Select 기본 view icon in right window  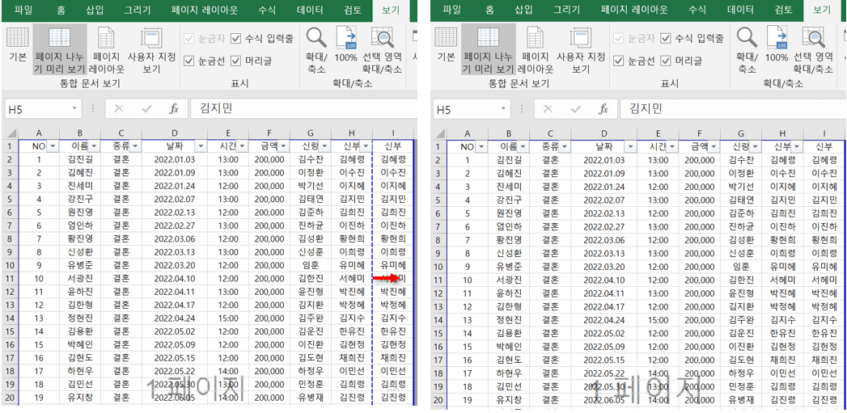coord(447,44)
